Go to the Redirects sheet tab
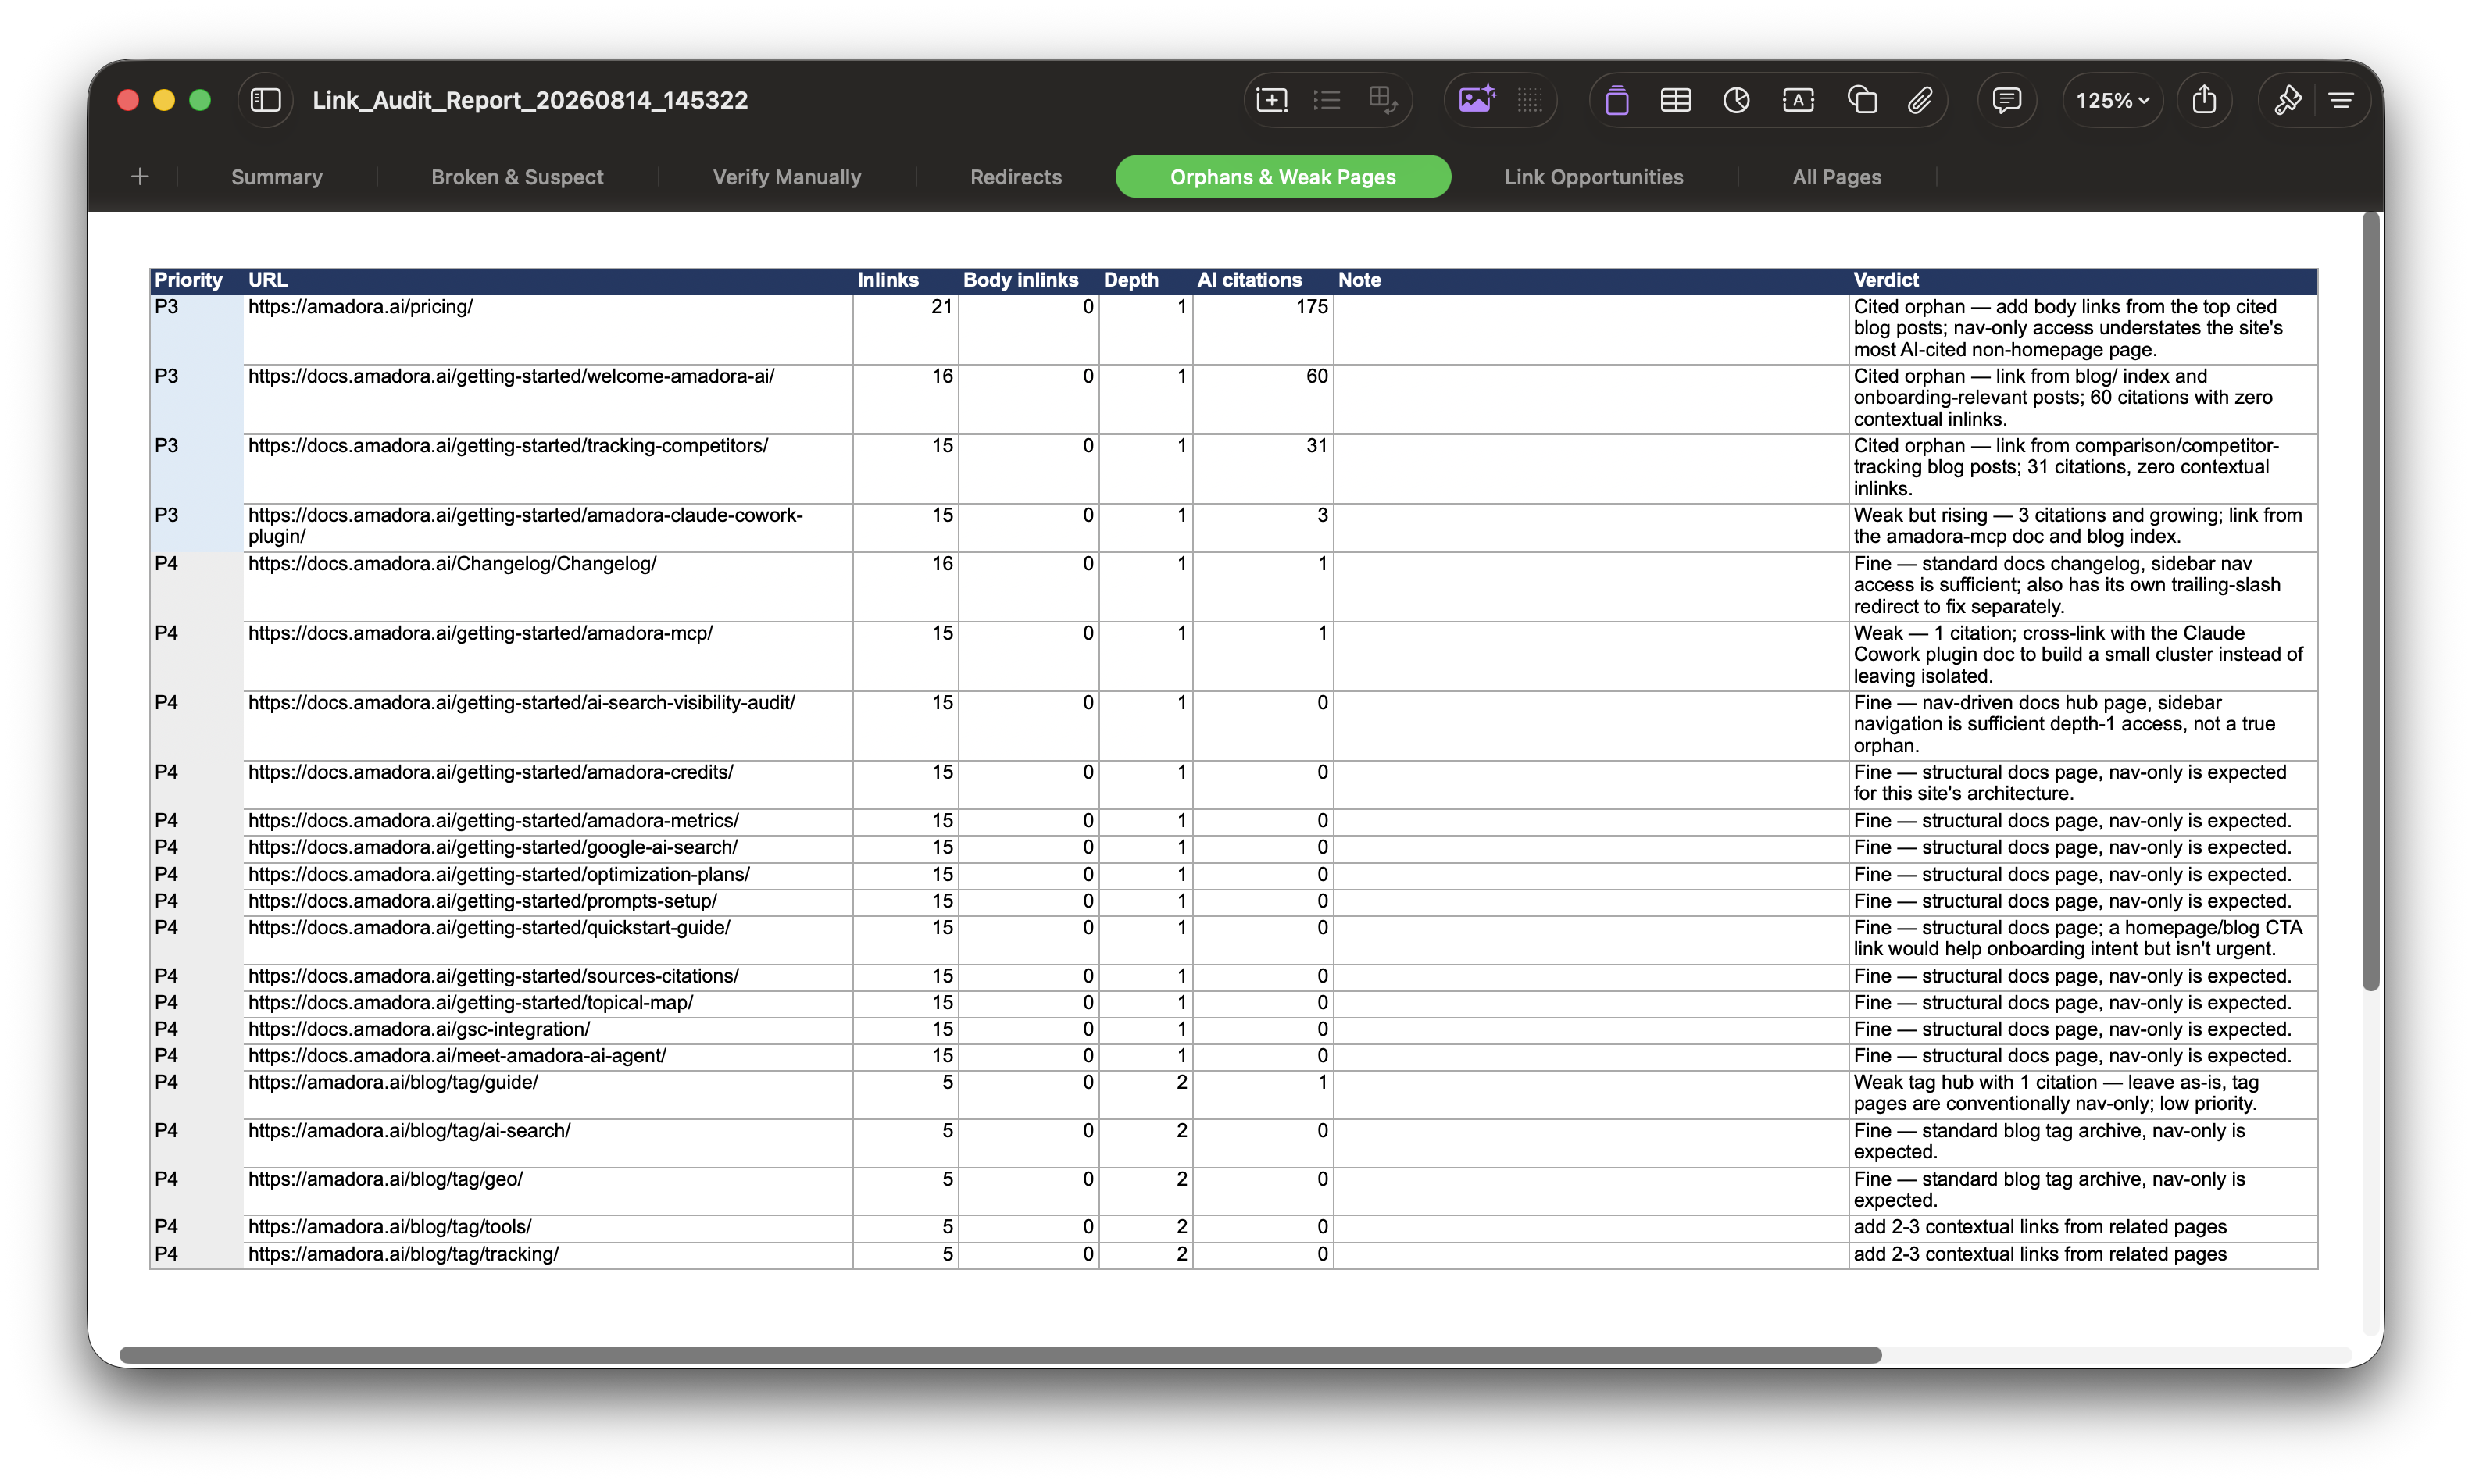The height and width of the screenshot is (1484, 2472). pyautogui.click(x=1016, y=177)
